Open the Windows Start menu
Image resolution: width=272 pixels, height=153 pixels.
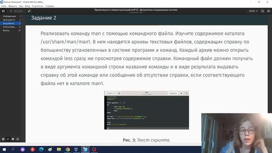click(x=4, y=149)
